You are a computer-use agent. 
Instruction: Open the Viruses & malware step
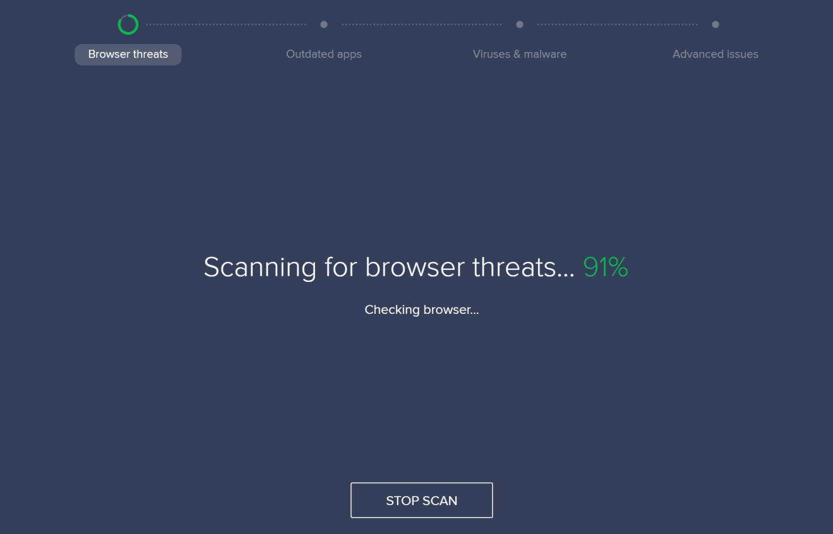coord(520,54)
